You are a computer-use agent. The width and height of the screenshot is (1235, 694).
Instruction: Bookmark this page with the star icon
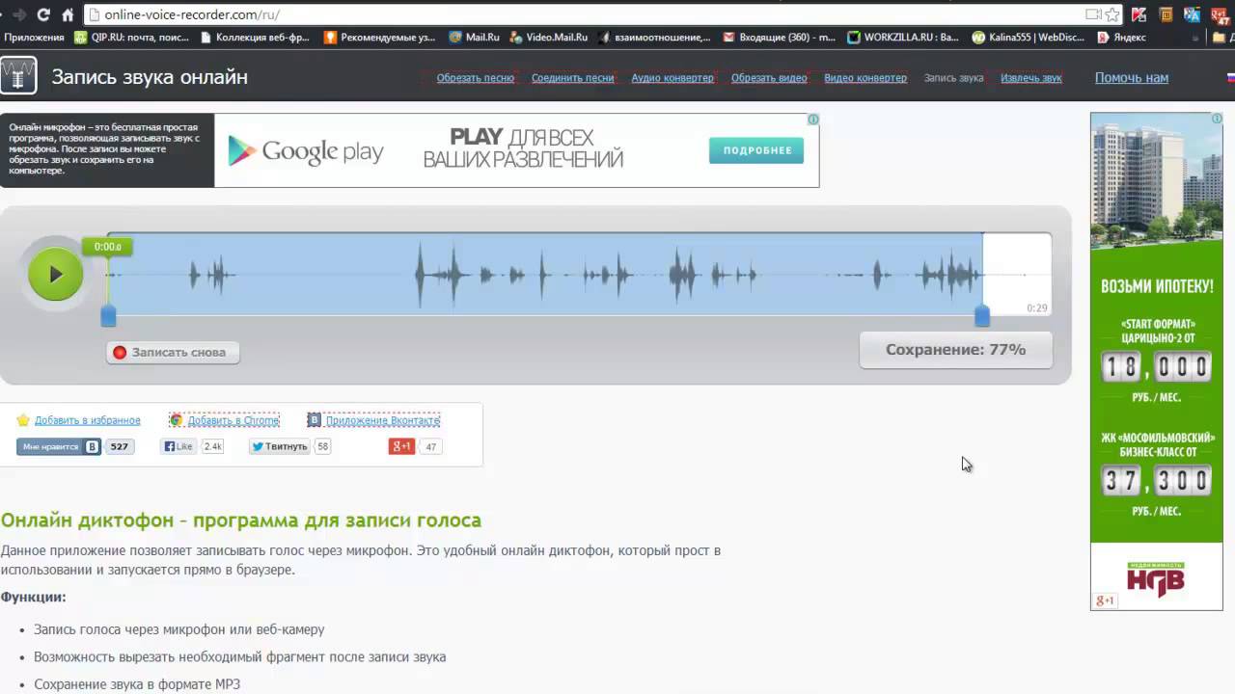point(1112,14)
